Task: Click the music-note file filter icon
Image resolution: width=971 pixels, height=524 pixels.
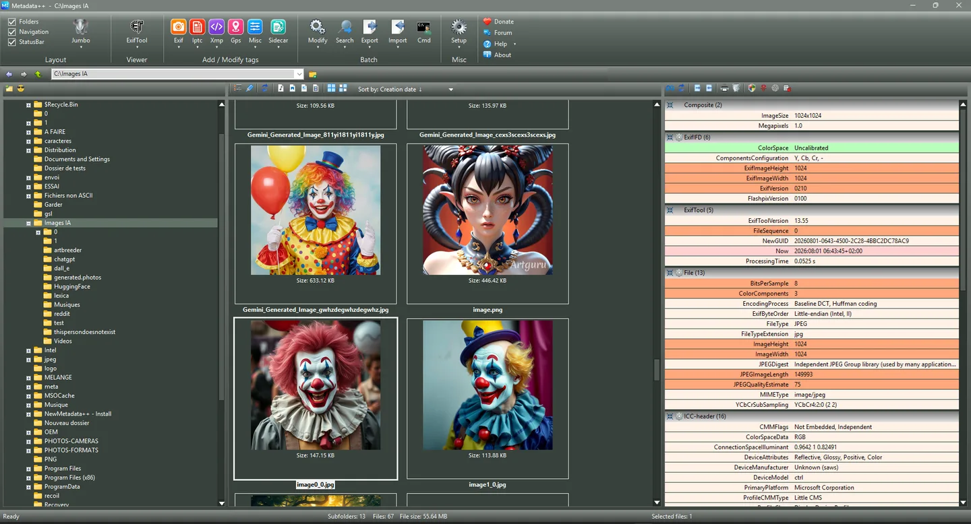Action: 281,88
